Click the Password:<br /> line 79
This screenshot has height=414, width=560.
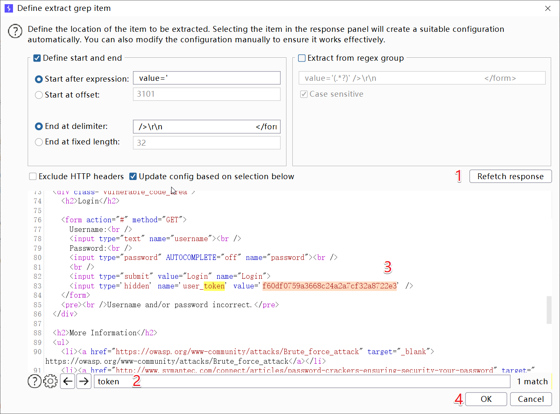[x=101, y=248]
